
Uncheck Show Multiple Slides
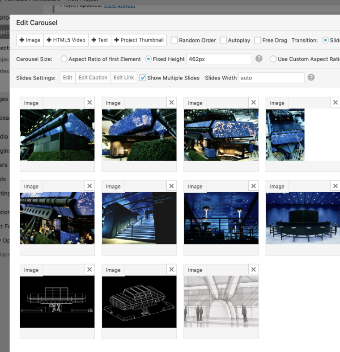pyautogui.click(x=143, y=78)
